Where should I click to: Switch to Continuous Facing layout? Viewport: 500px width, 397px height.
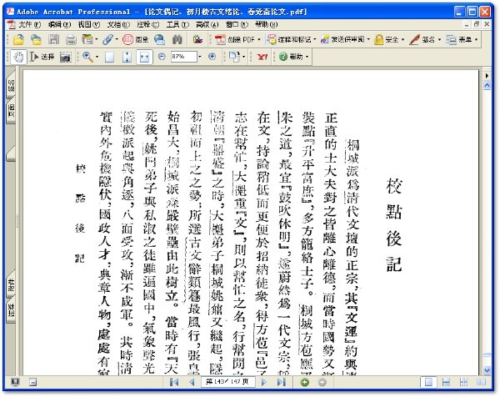pos(463,382)
